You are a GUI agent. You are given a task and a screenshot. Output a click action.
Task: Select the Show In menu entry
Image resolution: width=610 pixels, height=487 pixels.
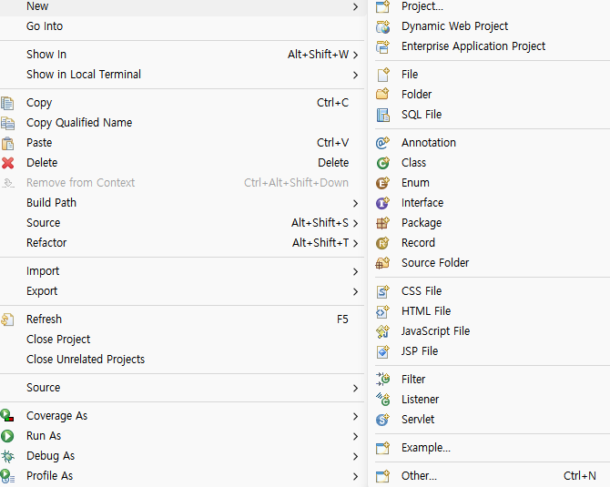click(182, 55)
